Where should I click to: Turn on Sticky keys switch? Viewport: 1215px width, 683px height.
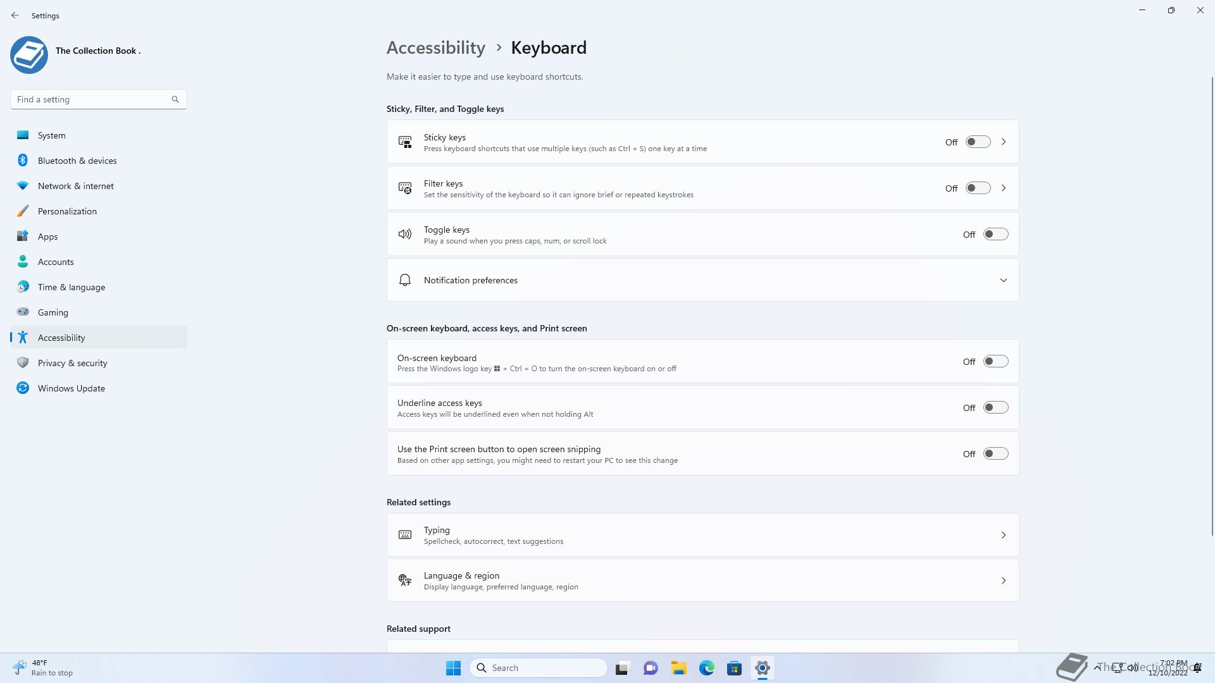(x=978, y=142)
